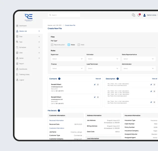Click the Training Library icon
The height and width of the screenshot is (151, 158).
pos(17,74)
